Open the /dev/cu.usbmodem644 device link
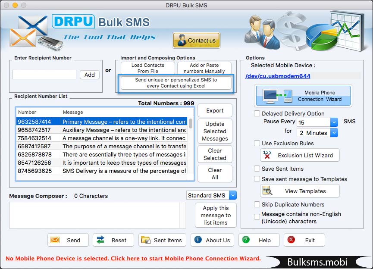The height and width of the screenshot is (269, 373). (x=278, y=76)
